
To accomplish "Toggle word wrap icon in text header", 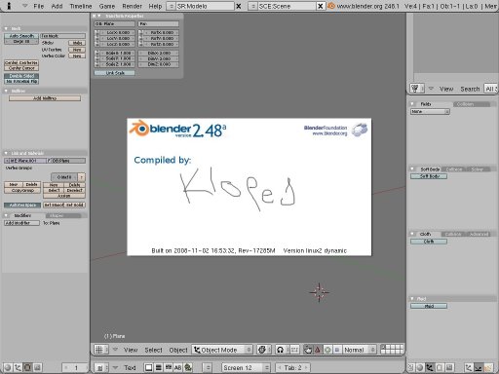I will click(168, 367).
